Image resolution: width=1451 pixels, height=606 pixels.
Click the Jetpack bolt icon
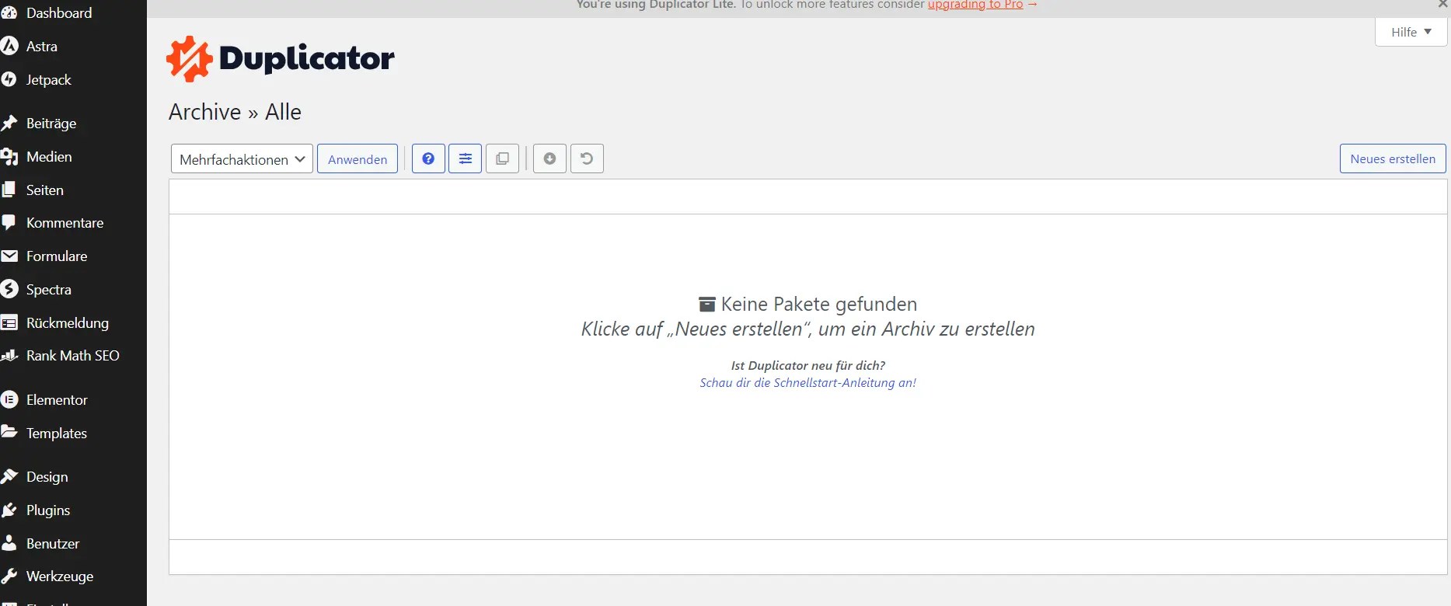click(9, 79)
